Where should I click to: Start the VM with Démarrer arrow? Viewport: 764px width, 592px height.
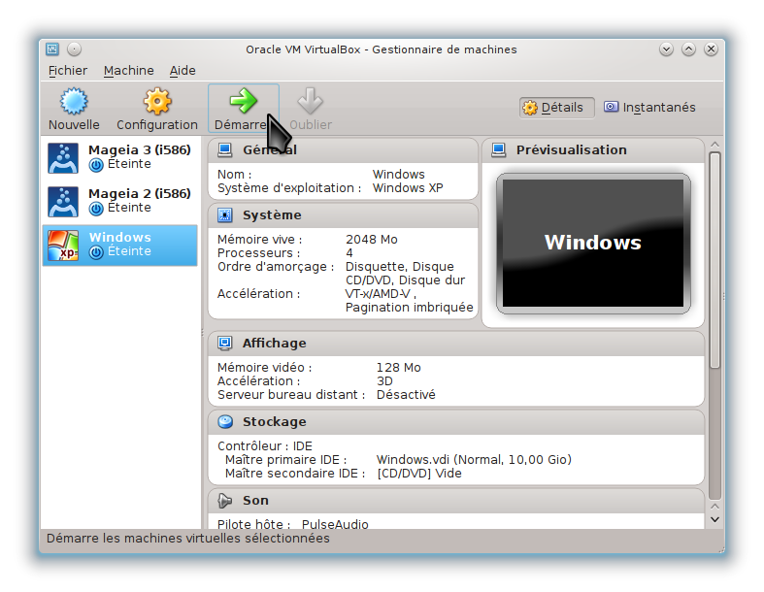(243, 101)
